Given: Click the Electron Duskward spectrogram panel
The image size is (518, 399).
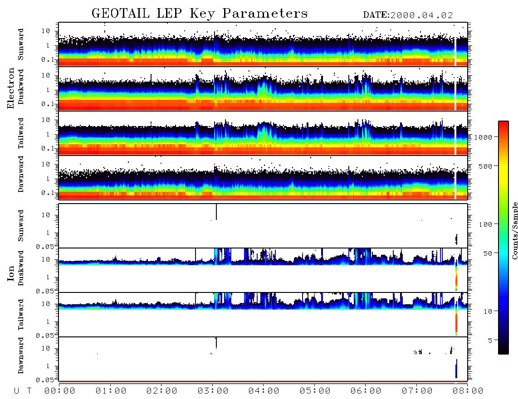Looking at the screenshot, I should click(x=263, y=89).
